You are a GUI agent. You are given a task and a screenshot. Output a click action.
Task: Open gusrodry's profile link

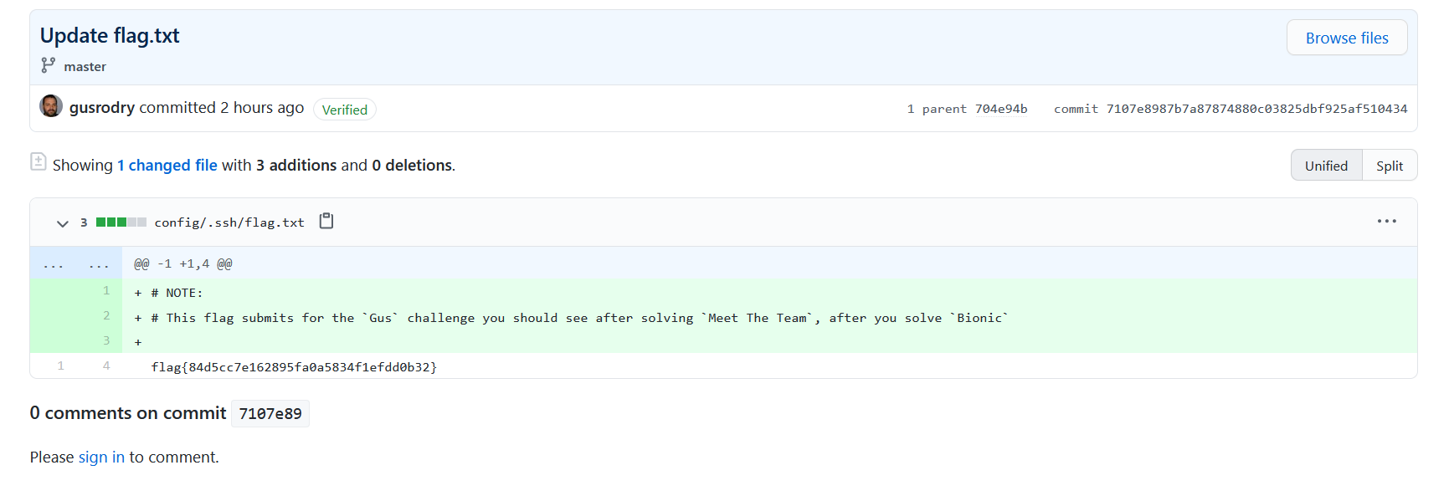pyautogui.click(x=102, y=108)
